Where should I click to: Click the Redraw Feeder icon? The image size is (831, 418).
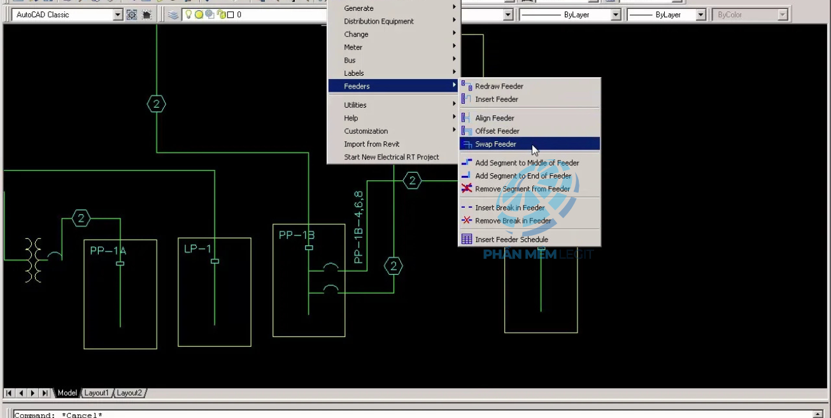pos(467,86)
